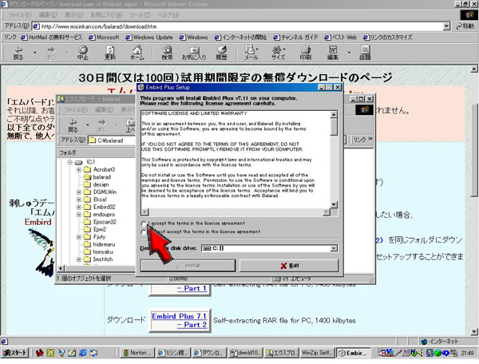
Task: Open the dropdown arrow beside IE 編集 toolbar icon
Action: tap(349, 53)
